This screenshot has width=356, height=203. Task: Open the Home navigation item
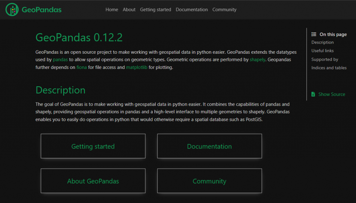click(x=112, y=10)
